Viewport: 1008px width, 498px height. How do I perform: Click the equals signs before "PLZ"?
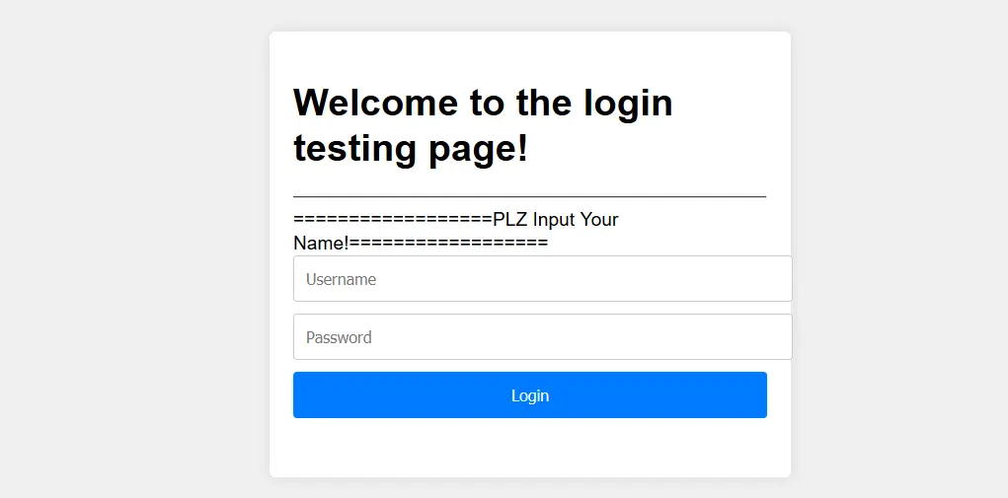tap(392, 219)
